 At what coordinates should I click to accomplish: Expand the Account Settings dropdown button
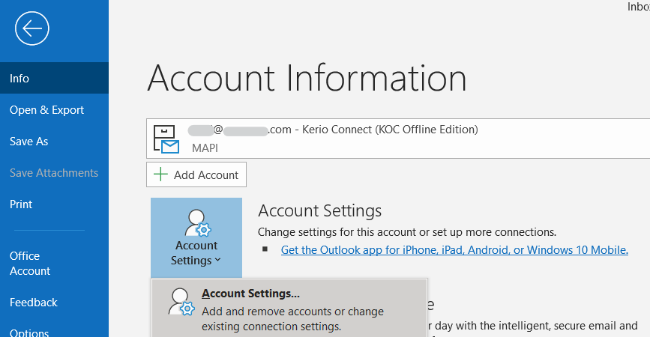196,237
